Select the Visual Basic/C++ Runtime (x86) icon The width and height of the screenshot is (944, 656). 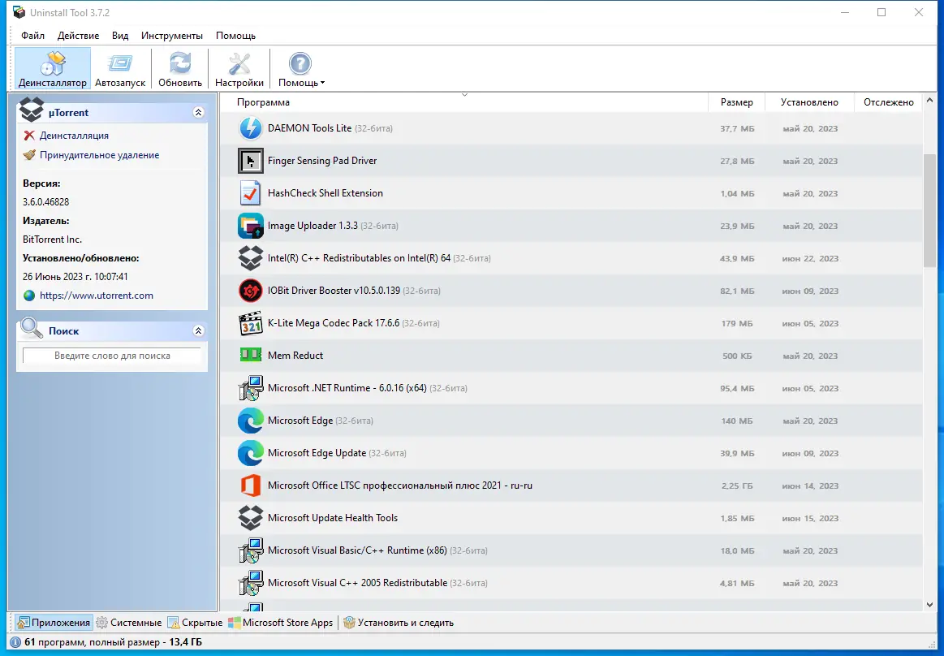[x=251, y=550]
